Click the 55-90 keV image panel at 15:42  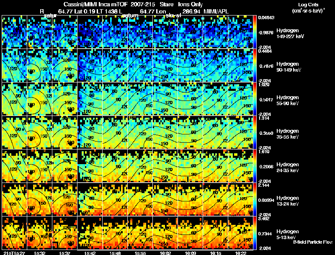[90, 99]
